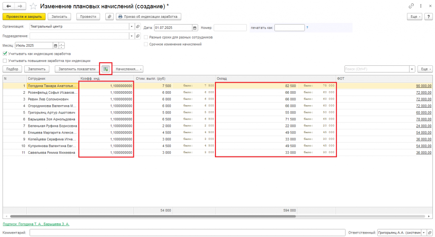Click Провести и закрыть button
Viewport: 435px width, 237px height.
click(24, 17)
